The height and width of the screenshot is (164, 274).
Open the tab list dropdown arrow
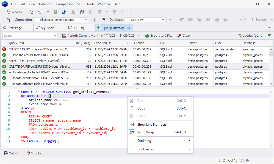tap(269, 28)
